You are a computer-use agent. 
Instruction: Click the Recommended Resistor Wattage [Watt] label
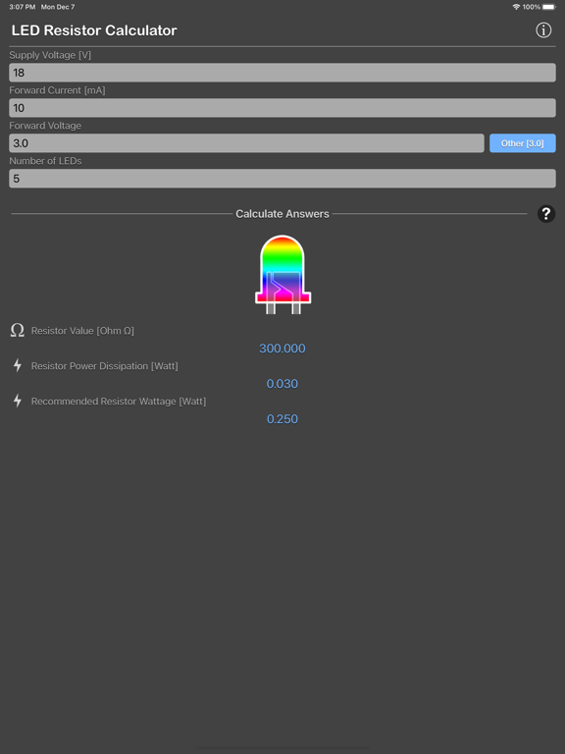(x=119, y=401)
